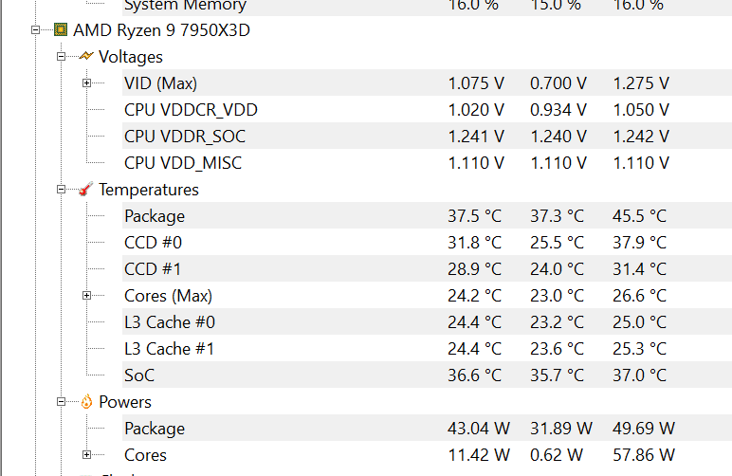
Task: Select the L3 Cache #1 row
Action: pyautogui.click(x=169, y=349)
